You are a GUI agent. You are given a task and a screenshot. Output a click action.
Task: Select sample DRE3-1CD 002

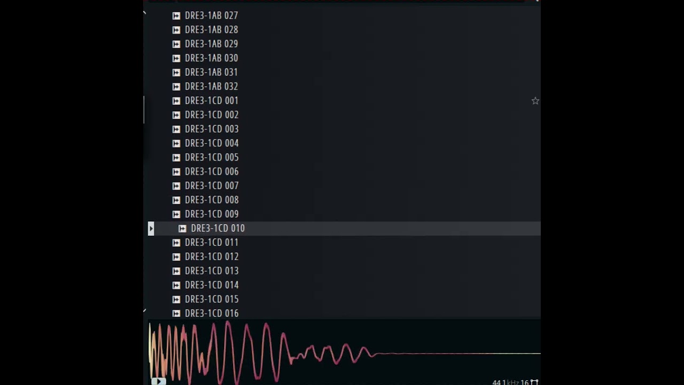click(x=212, y=115)
